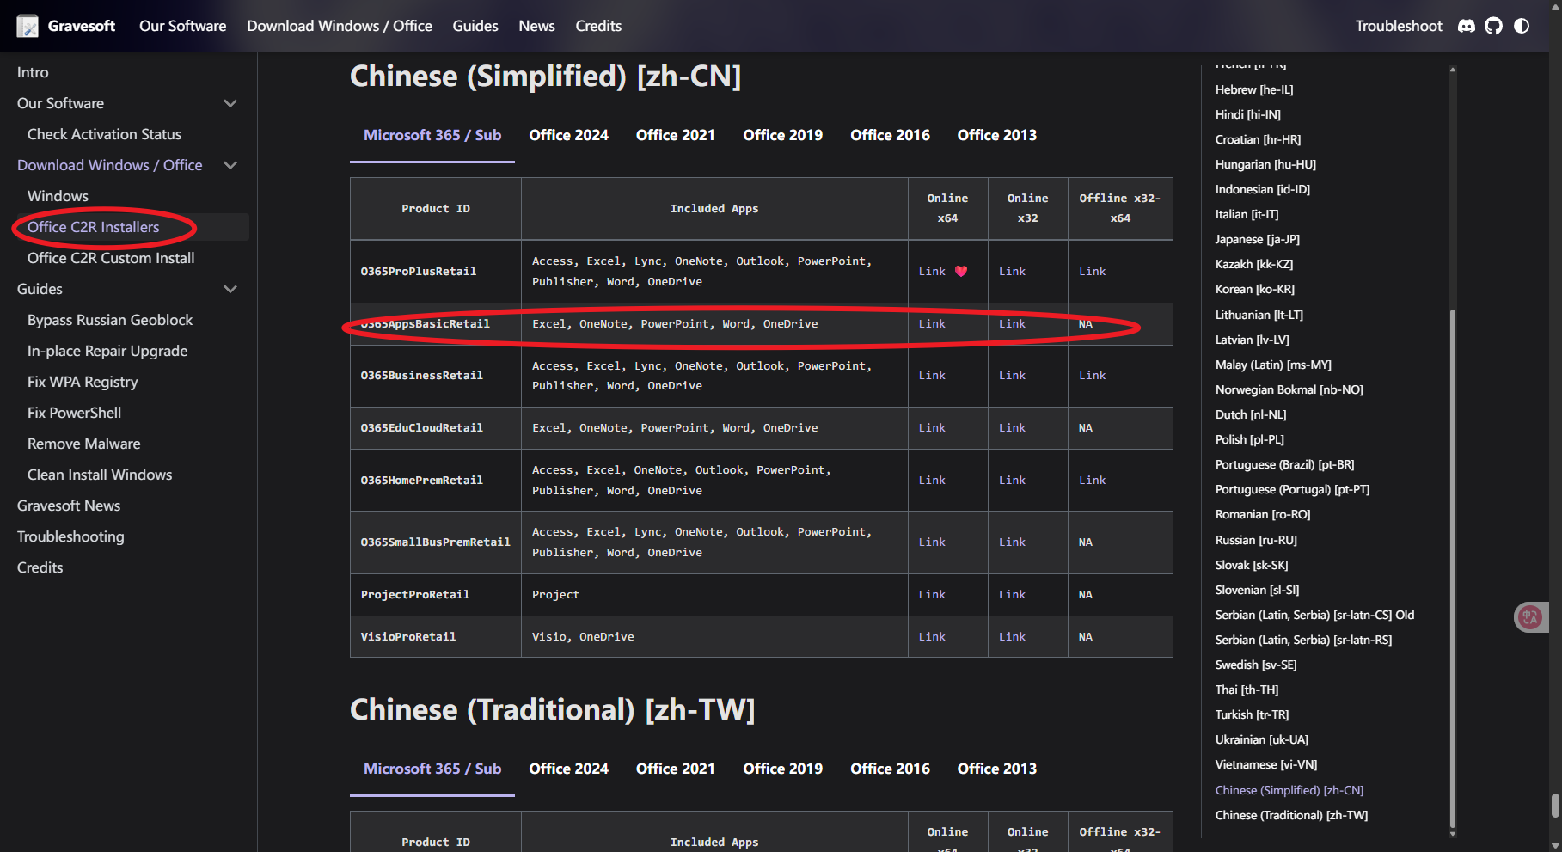
Task: Open Clean Install Windows guide
Action: (x=100, y=475)
